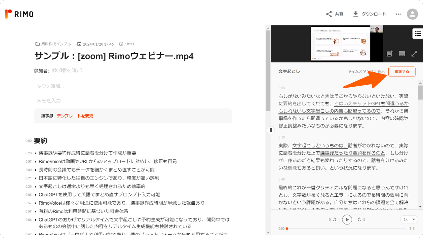Click the 6:21 timestamp in summary
This screenshot has height=238, width=423.
28,178
